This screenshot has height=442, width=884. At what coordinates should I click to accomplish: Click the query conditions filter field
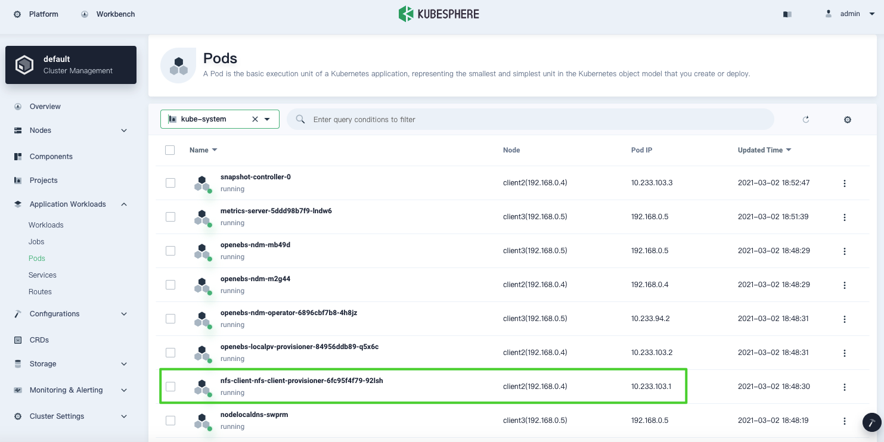pyautogui.click(x=531, y=119)
